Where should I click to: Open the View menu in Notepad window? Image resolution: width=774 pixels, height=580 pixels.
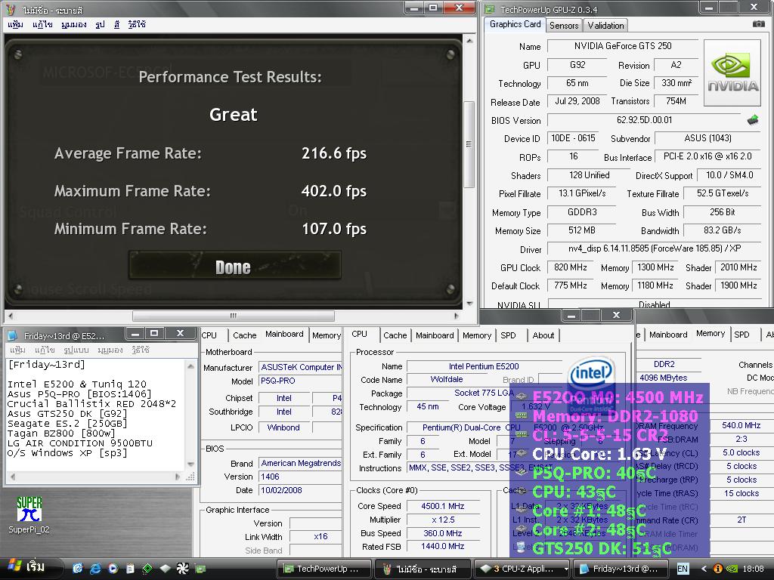(x=110, y=350)
